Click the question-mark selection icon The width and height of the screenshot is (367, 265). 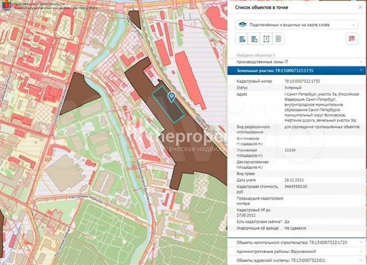point(266,39)
